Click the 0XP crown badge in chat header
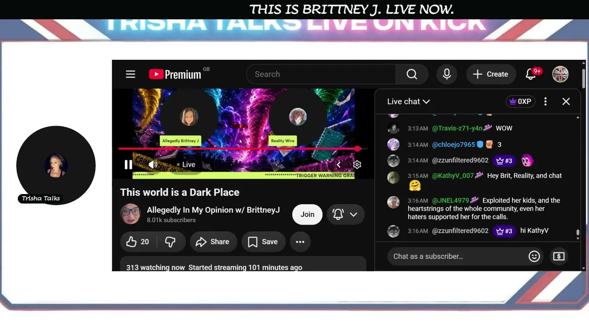The height and width of the screenshot is (331, 589). click(520, 102)
